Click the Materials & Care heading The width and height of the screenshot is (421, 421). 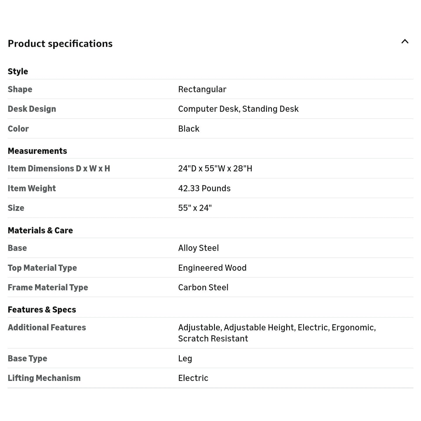click(x=40, y=230)
